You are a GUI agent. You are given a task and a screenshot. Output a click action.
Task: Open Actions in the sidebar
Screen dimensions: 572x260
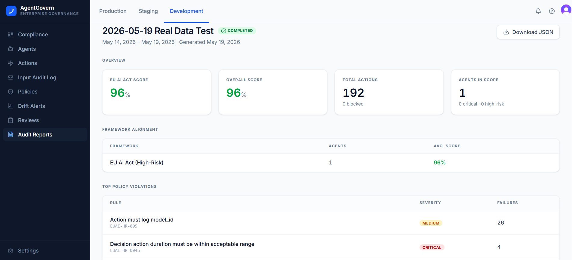45,63
